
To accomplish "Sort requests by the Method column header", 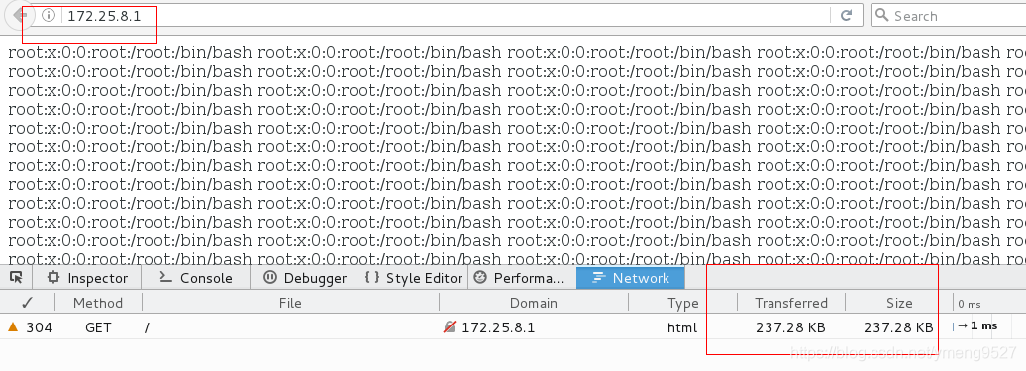I will coord(98,303).
